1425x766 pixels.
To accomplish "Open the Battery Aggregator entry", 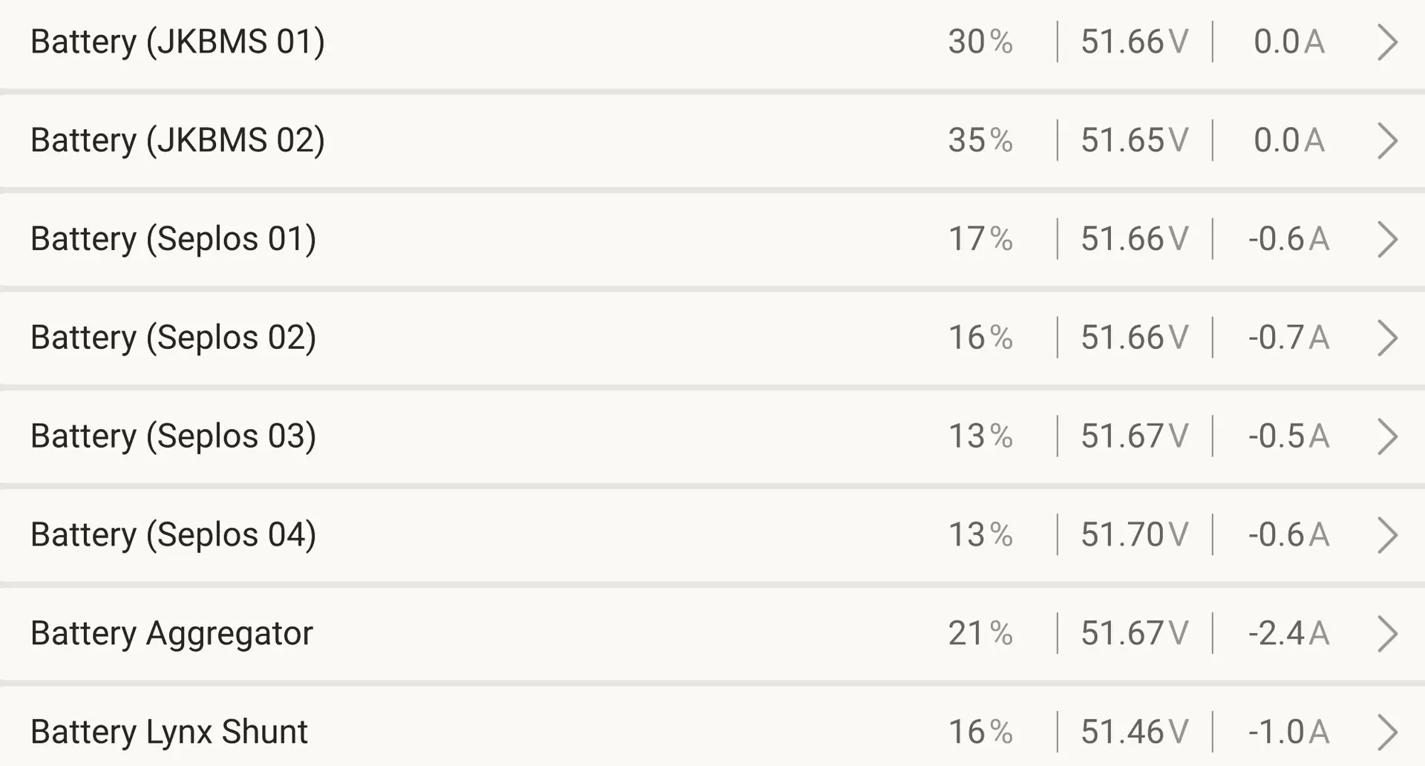I will coord(171,634).
